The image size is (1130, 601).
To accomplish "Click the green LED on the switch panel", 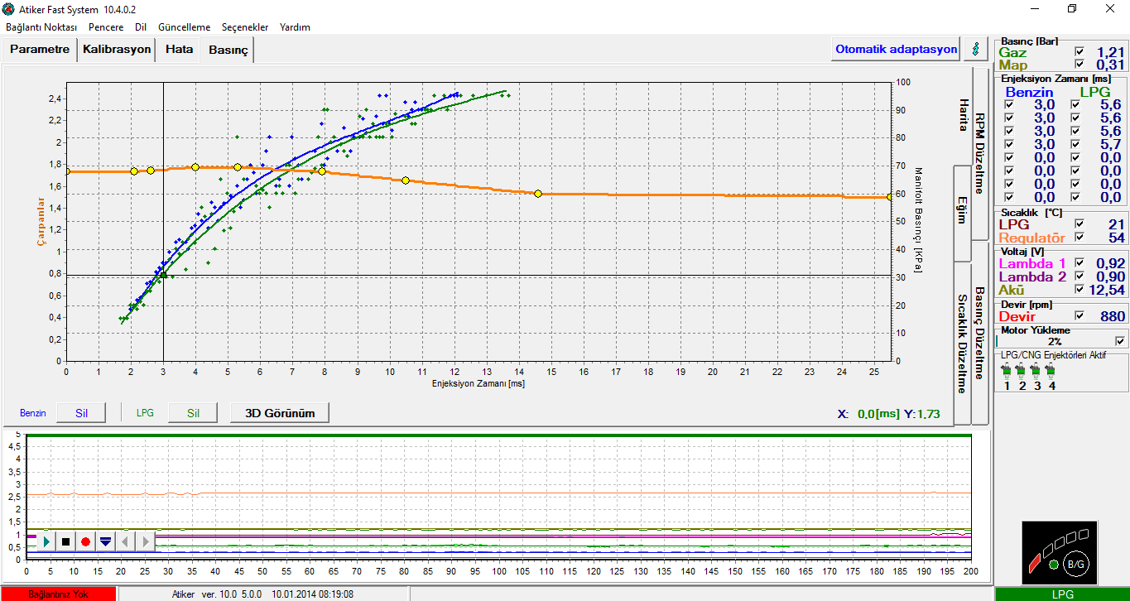I will click(x=1053, y=565).
